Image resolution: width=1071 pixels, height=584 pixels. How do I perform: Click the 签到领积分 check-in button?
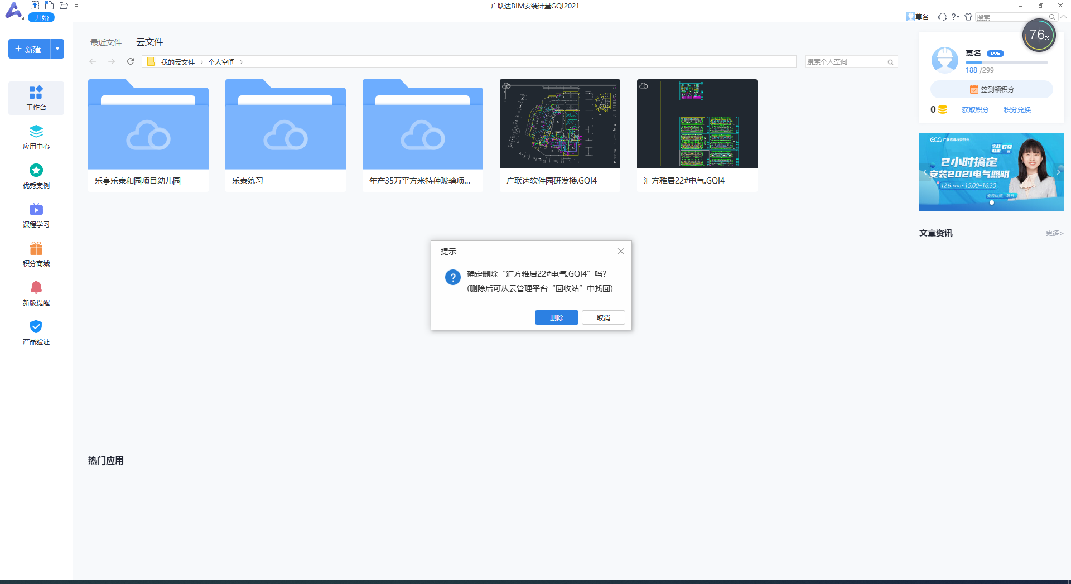pos(992,89)
